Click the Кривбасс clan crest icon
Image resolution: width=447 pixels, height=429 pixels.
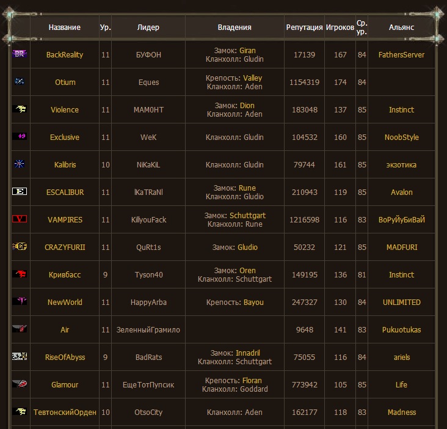pos(20,274)
